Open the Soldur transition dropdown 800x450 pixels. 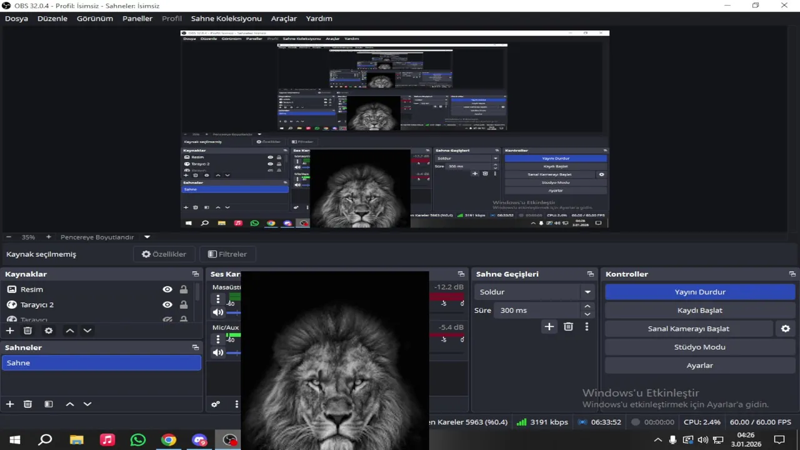[x=534, y=292]
